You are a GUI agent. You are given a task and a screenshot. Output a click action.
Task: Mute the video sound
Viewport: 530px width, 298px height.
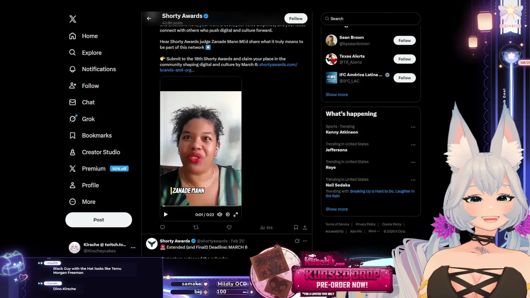point(219,214)
